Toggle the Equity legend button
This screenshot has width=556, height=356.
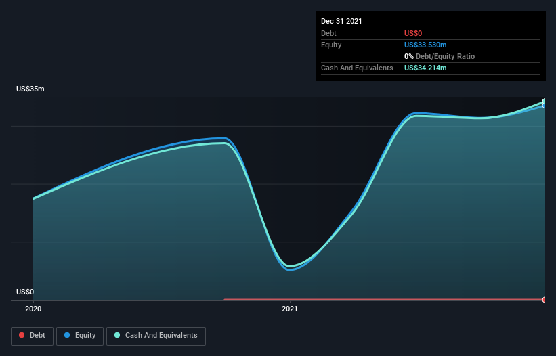point(80,336)
